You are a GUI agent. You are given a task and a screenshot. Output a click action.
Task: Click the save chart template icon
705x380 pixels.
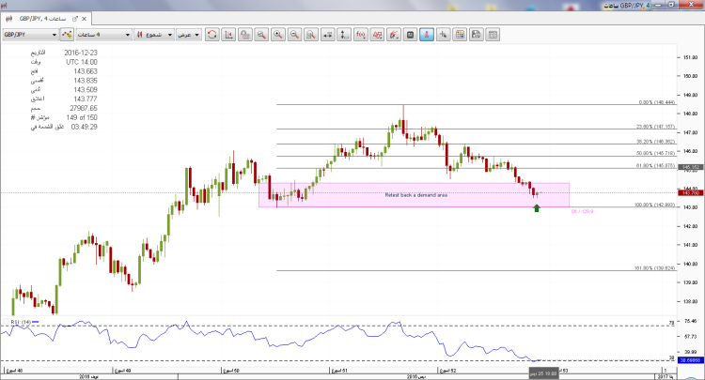click(477, 35)
